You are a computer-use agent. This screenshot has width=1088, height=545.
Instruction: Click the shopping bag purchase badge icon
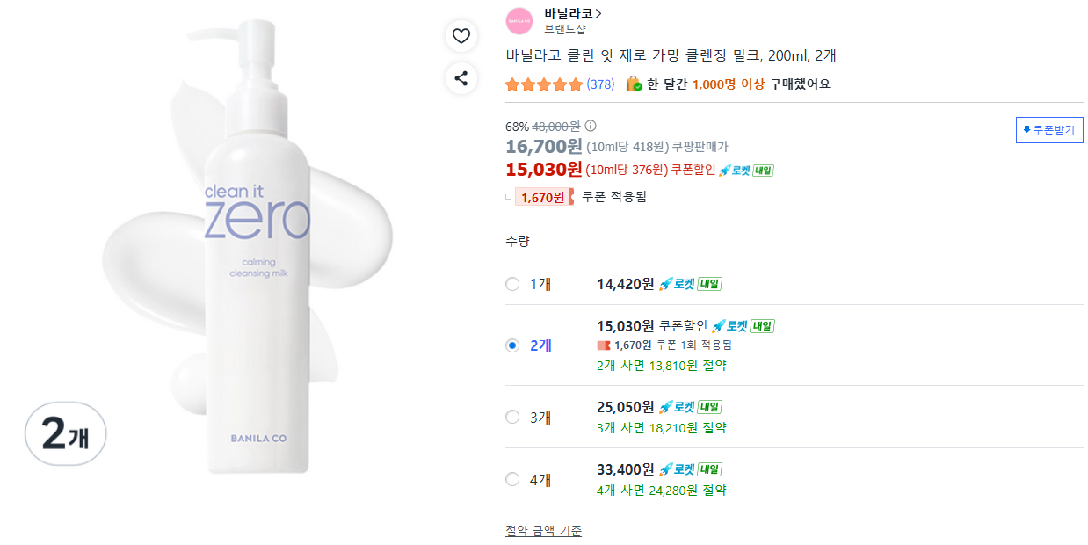click(x=634, y=84)
